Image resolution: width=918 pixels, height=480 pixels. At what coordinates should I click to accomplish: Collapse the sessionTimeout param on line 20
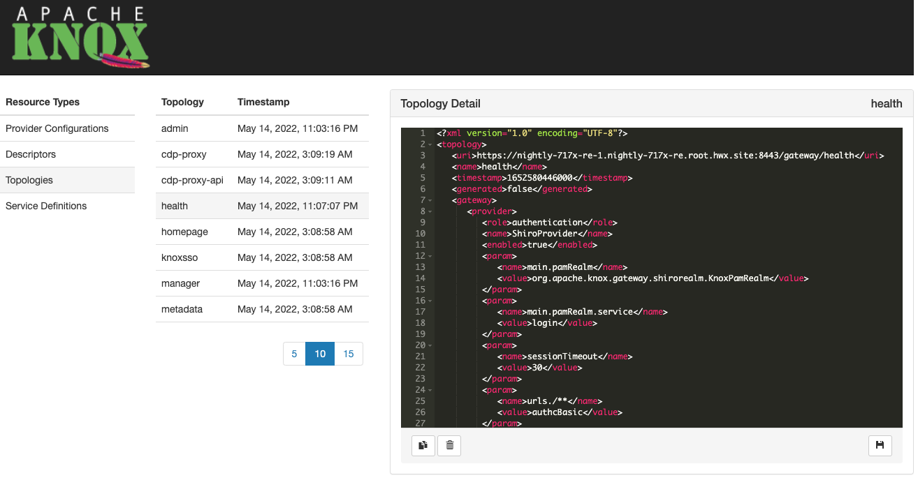pyautogui.click(x=431, y=345)
